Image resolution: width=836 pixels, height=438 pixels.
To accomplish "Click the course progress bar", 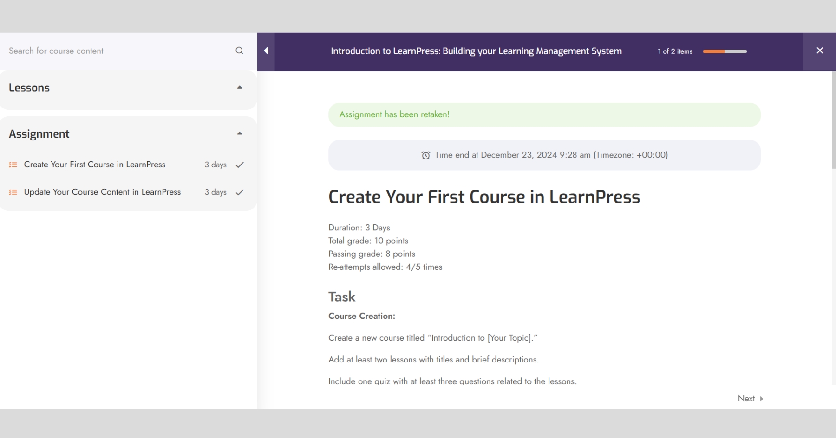I will pos(725,51).
